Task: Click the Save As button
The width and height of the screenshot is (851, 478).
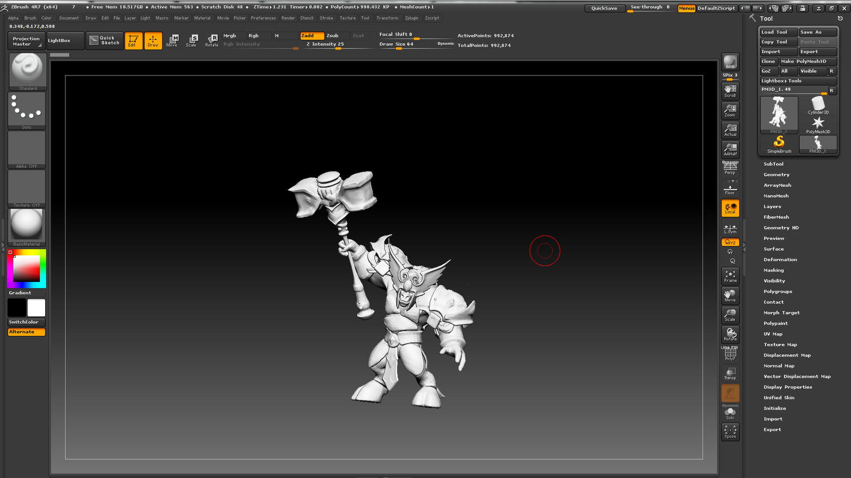Action: (817, 32)
